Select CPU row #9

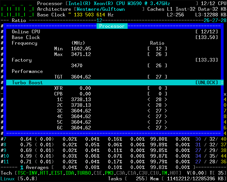(113, 150)
